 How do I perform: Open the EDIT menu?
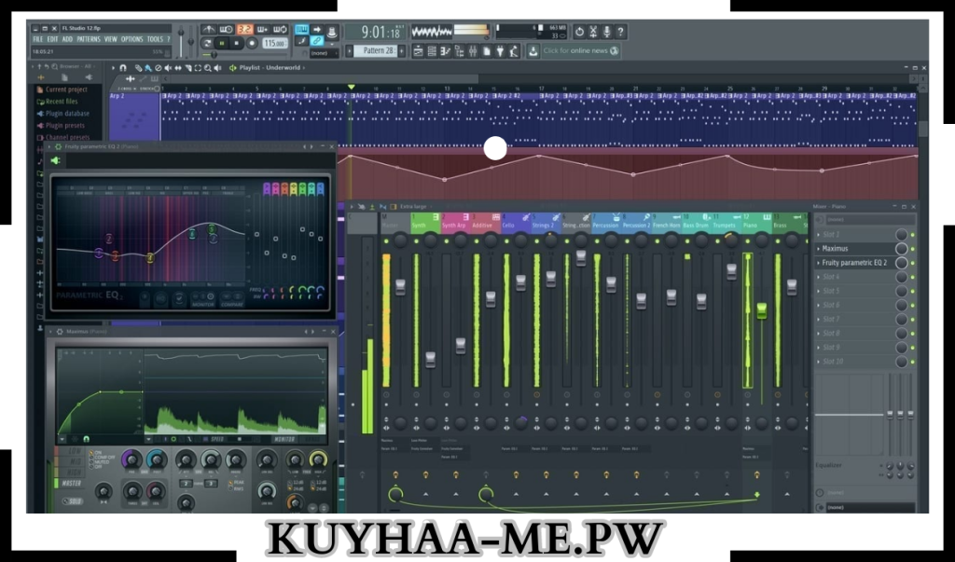[52, 39]
